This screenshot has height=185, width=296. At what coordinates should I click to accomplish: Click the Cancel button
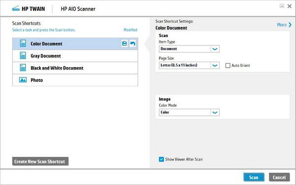279,177
